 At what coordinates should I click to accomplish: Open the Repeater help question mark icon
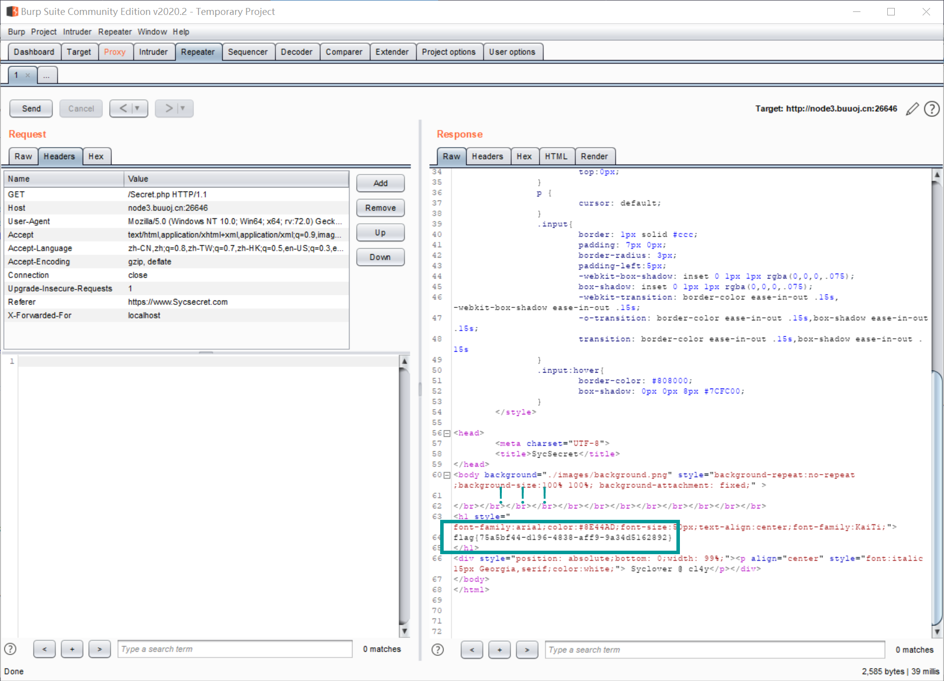(x=932, y=109)
